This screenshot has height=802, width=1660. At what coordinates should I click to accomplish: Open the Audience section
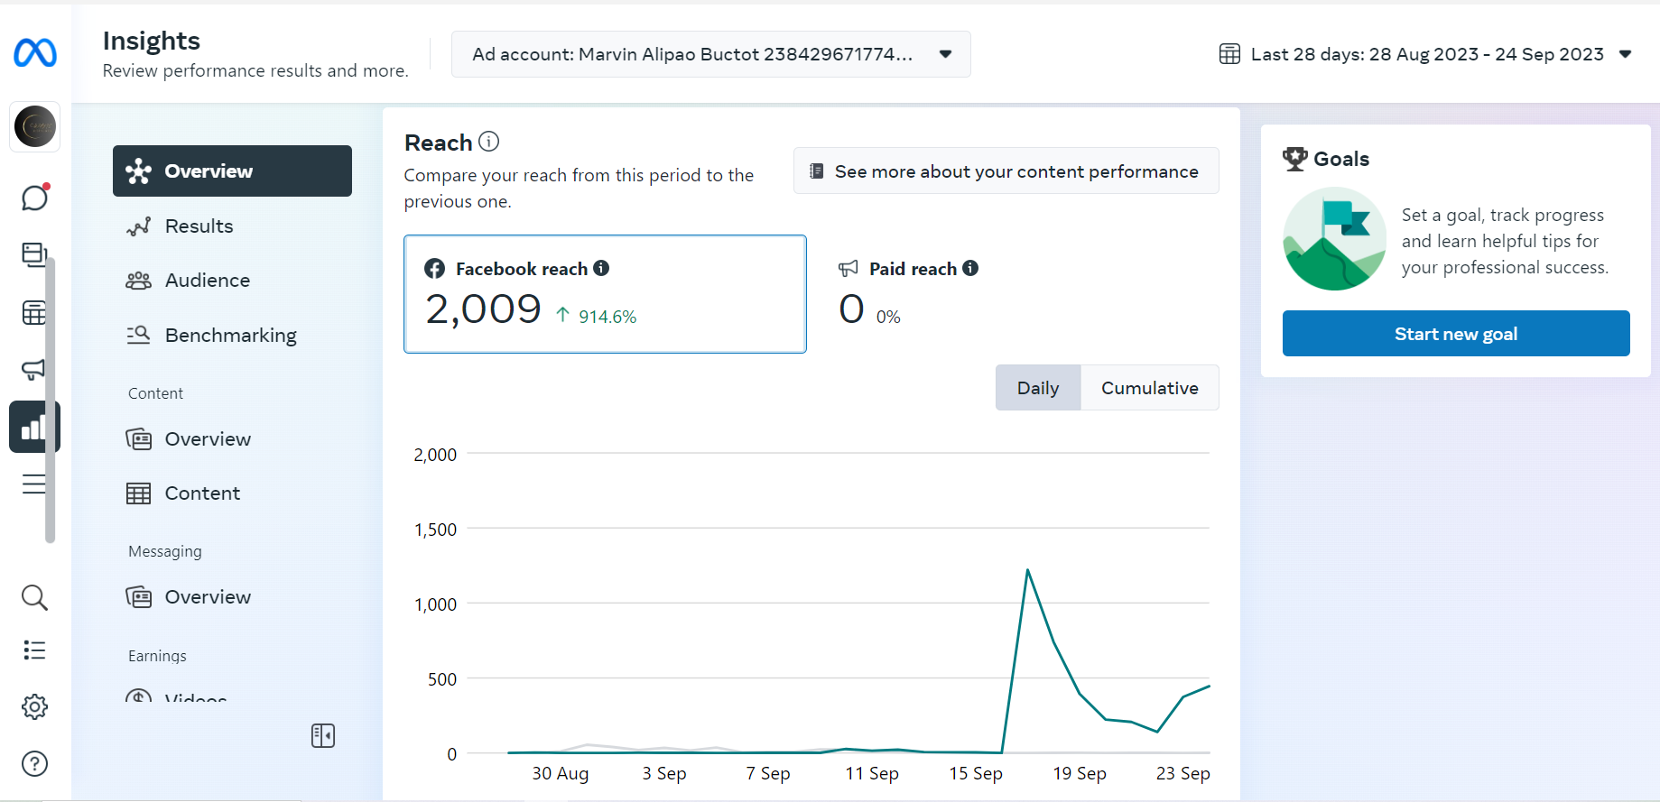[x=232, y=281]
